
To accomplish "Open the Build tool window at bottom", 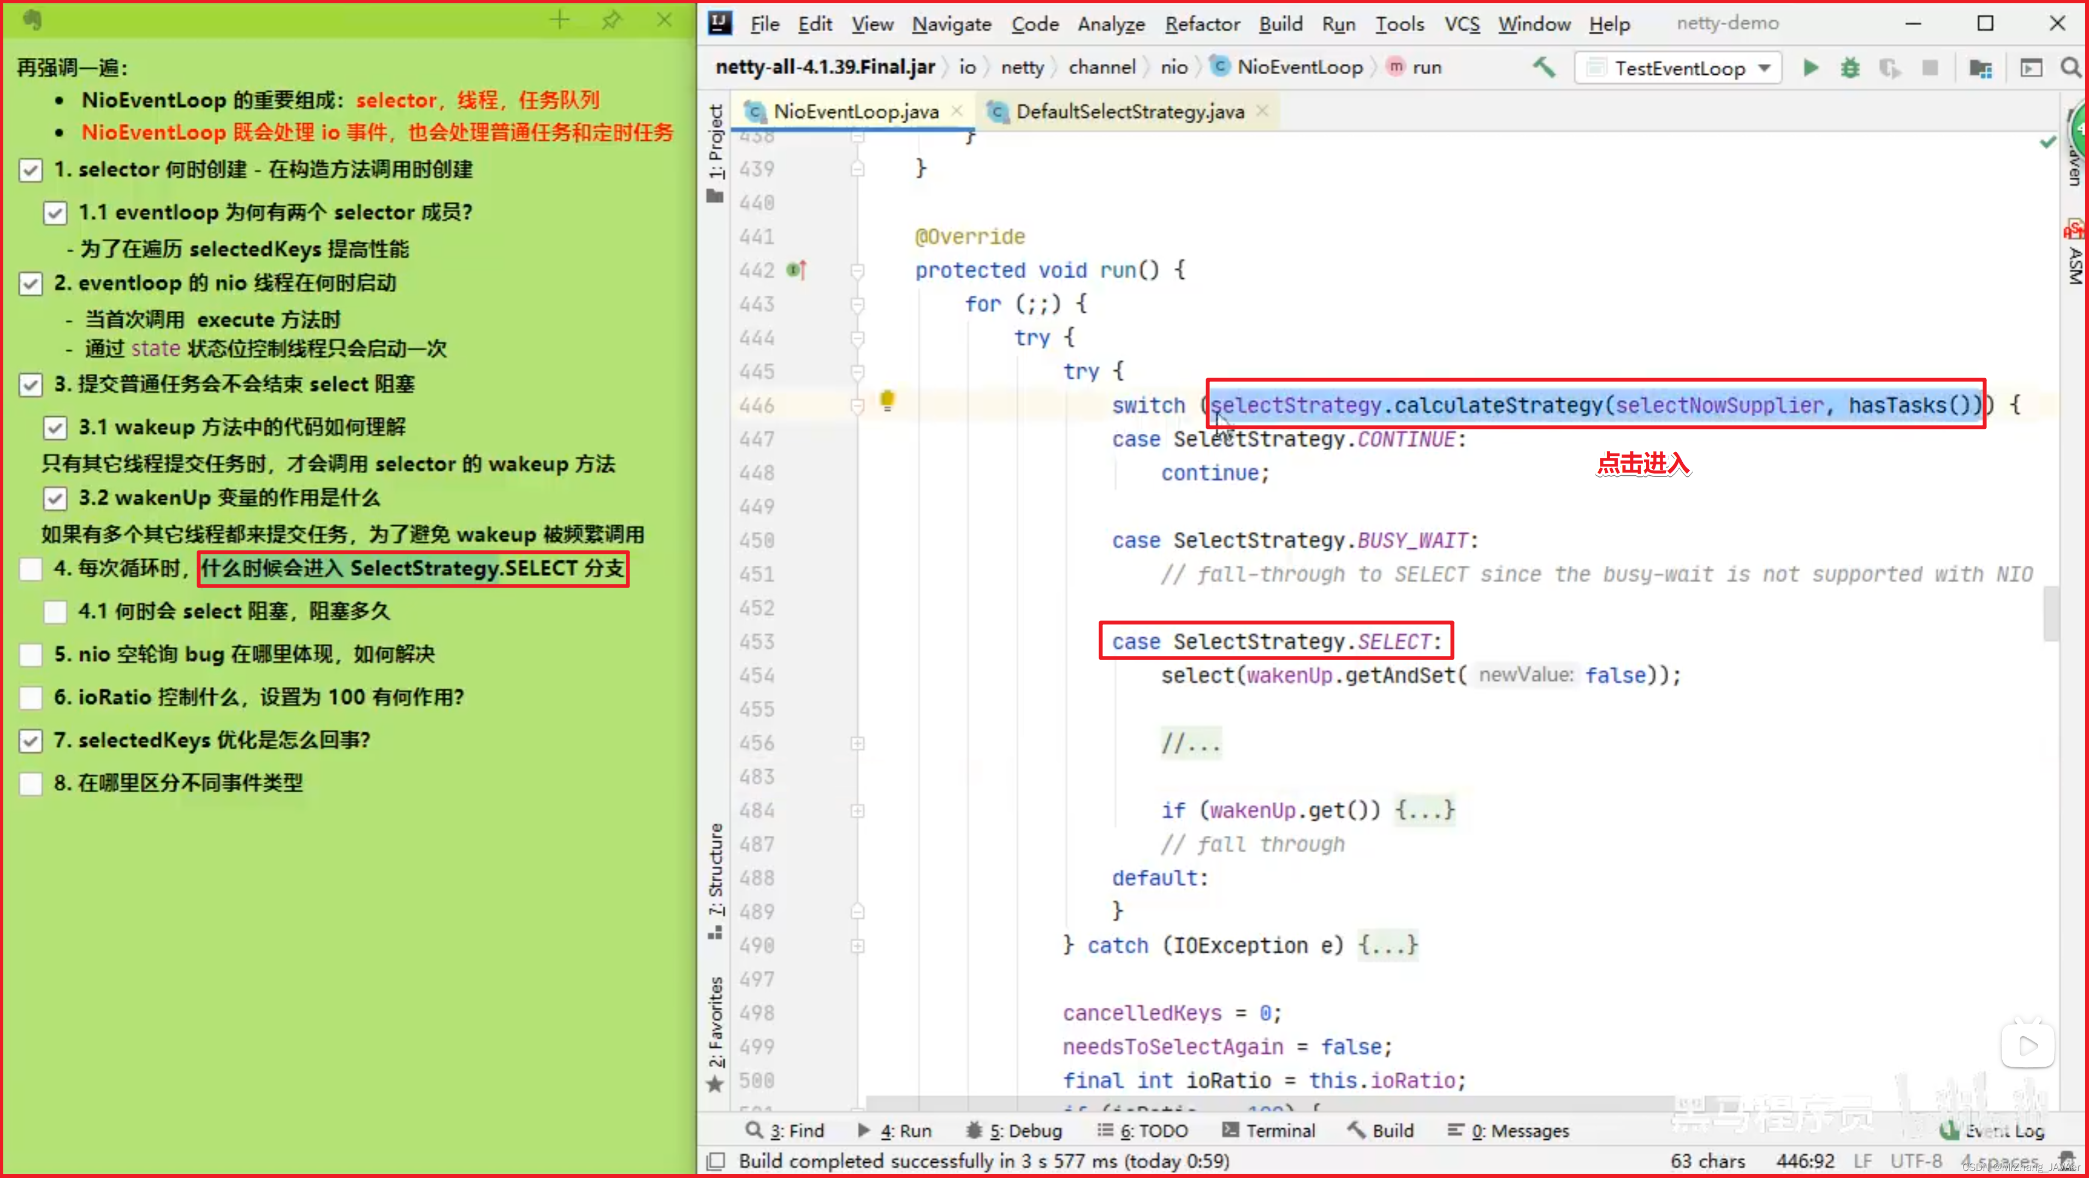I will coord(1380,1130).
